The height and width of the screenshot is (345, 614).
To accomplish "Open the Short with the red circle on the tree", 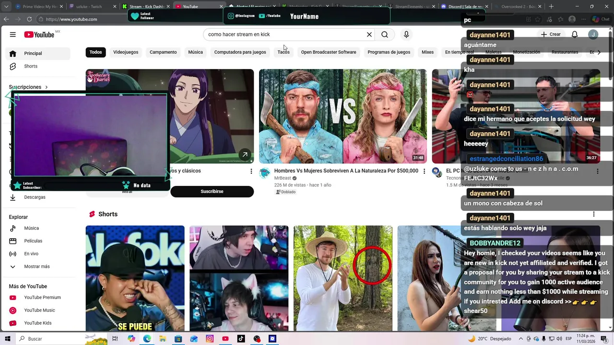I will point(342,278).
